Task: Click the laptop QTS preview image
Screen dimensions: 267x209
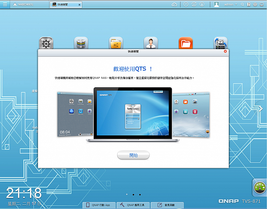Action: tap(133, 115)
